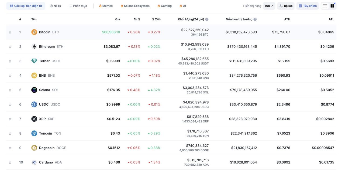
Task: Sort by the Giá column header
Action: (118, 19)
